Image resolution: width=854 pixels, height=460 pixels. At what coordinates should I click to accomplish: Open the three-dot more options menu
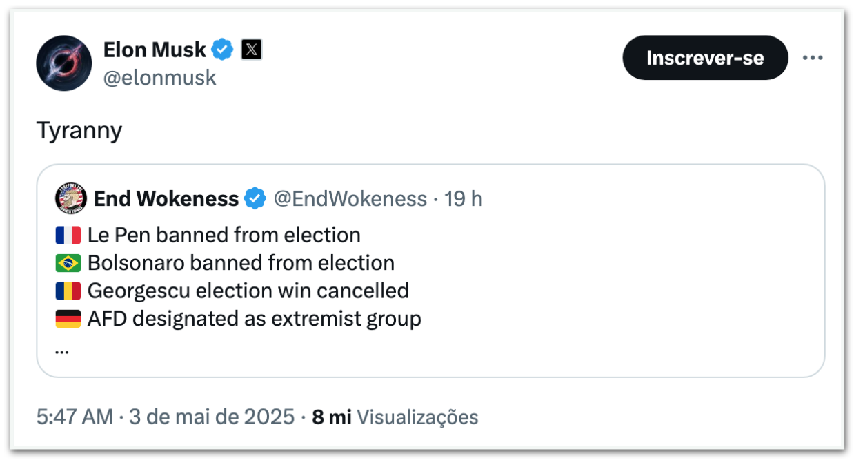tap(813, 58)
